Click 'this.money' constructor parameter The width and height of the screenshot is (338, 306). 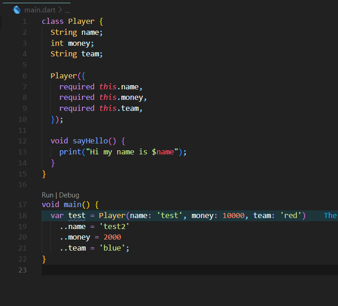pyautogui.click(x=121, y=97)
